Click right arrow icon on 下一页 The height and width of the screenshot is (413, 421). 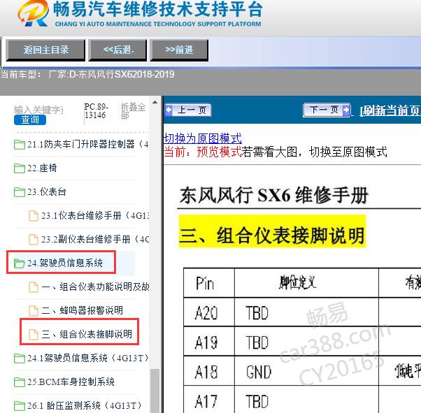(x=346, y=110)
